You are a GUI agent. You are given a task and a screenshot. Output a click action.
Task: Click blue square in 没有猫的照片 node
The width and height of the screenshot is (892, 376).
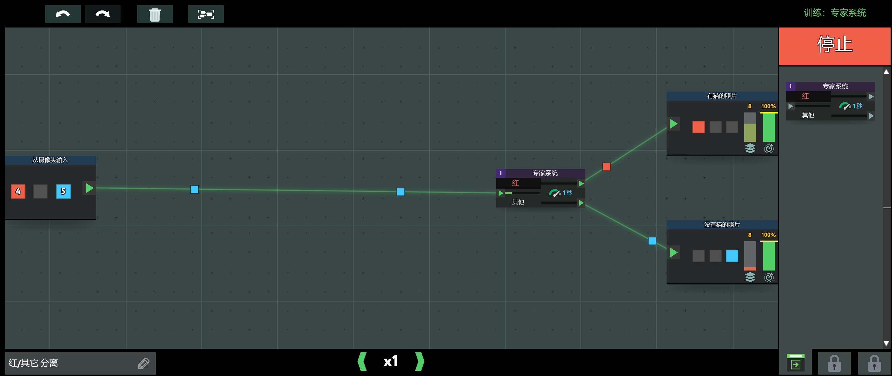click(x=732, y=256)
